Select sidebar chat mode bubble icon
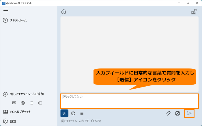The width and height of the screenshot is (202, 126). coord(14,103)
